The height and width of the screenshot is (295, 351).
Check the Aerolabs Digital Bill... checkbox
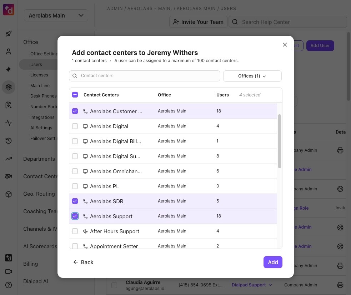(75, 141)
